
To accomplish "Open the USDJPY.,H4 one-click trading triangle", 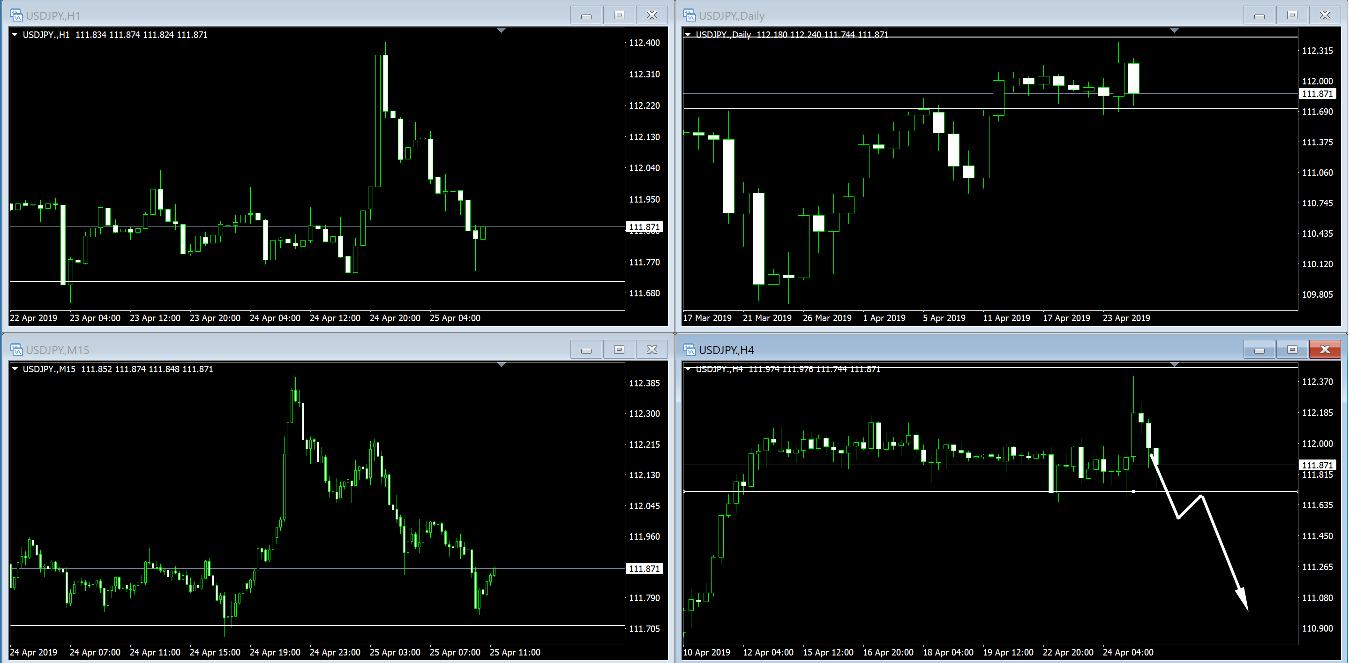I will tap(688, 369).
